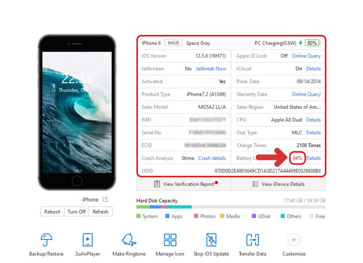
Task: Launch 3uAirPlayer tool
Action: (88, 240)
